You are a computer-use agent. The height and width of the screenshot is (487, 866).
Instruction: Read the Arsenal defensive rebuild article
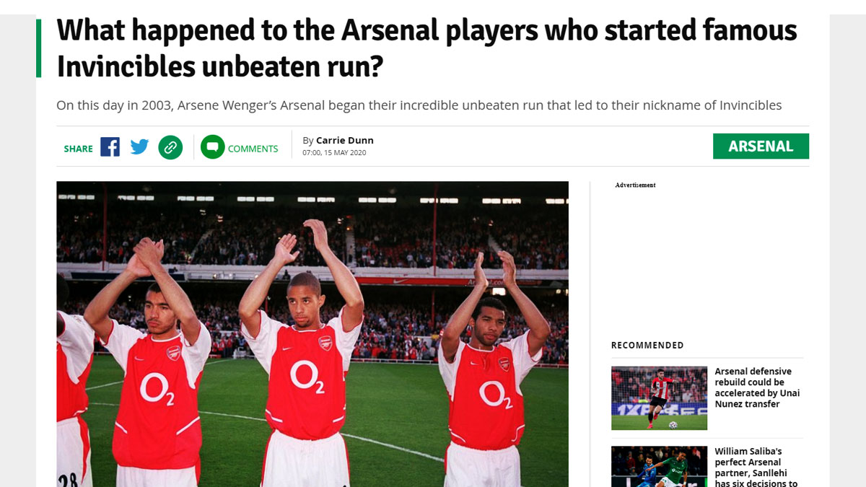point(757,387)
